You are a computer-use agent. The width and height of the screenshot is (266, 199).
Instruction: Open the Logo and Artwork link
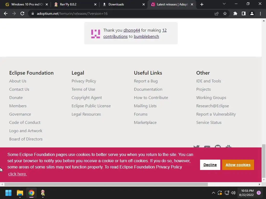coord(26,131)
